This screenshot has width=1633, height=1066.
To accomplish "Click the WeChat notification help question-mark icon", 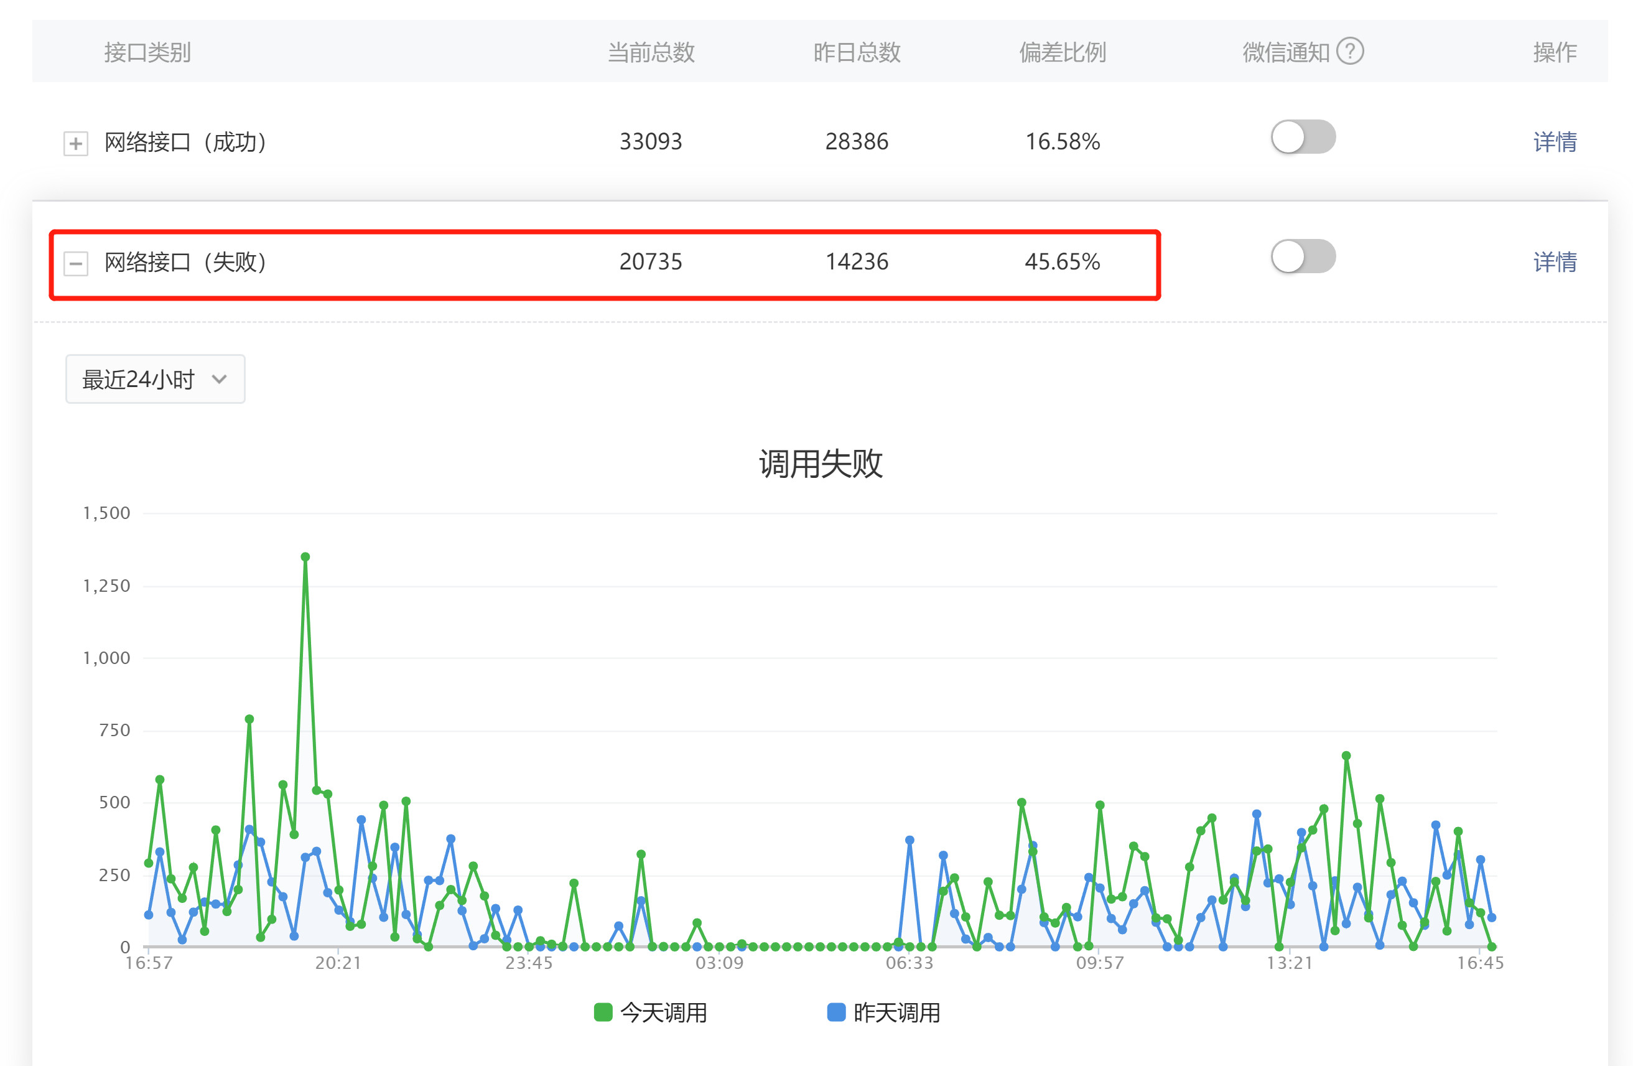I will (x=1349, y=52).
